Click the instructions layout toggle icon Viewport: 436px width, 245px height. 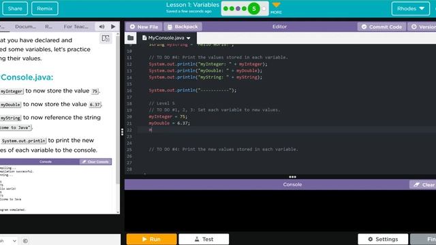106,38
